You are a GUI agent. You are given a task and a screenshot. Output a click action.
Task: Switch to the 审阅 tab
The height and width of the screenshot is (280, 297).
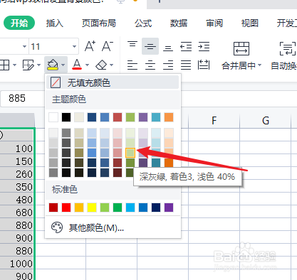[x=214, y=23]
